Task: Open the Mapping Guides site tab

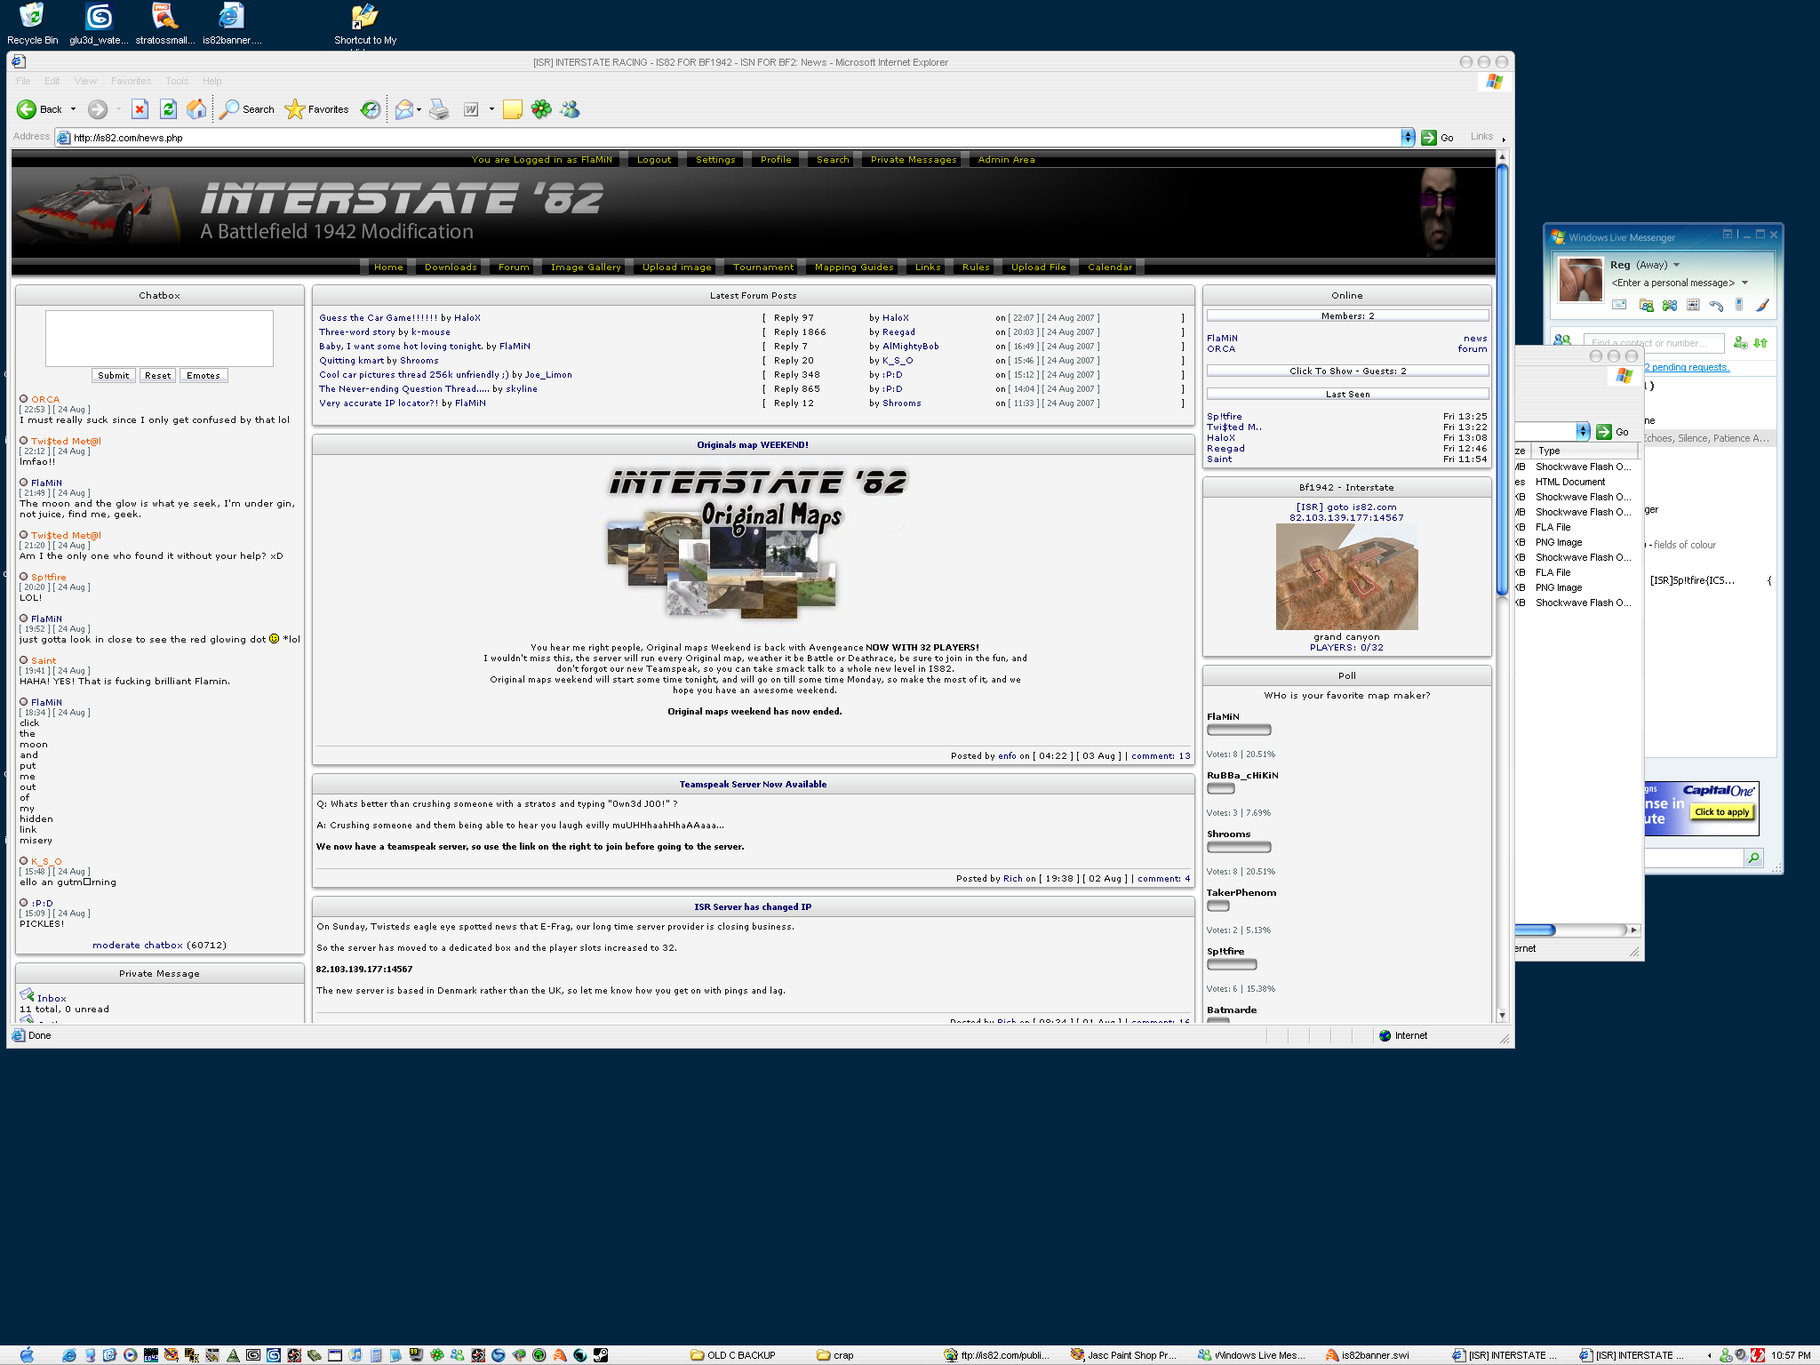Action: coord(854,267)
